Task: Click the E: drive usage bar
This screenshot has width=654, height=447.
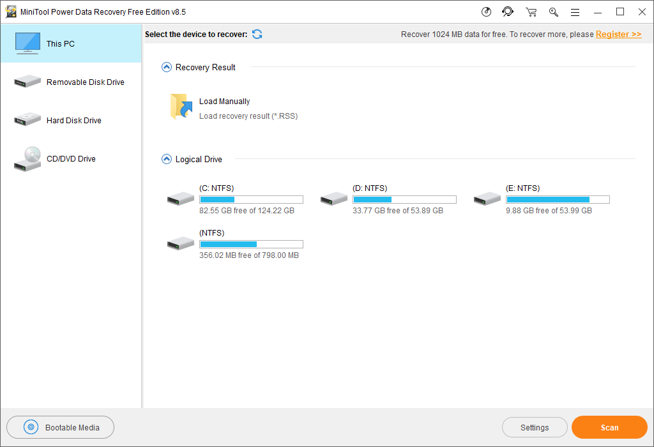Action: pyautogui.click(x=558, y=199)
